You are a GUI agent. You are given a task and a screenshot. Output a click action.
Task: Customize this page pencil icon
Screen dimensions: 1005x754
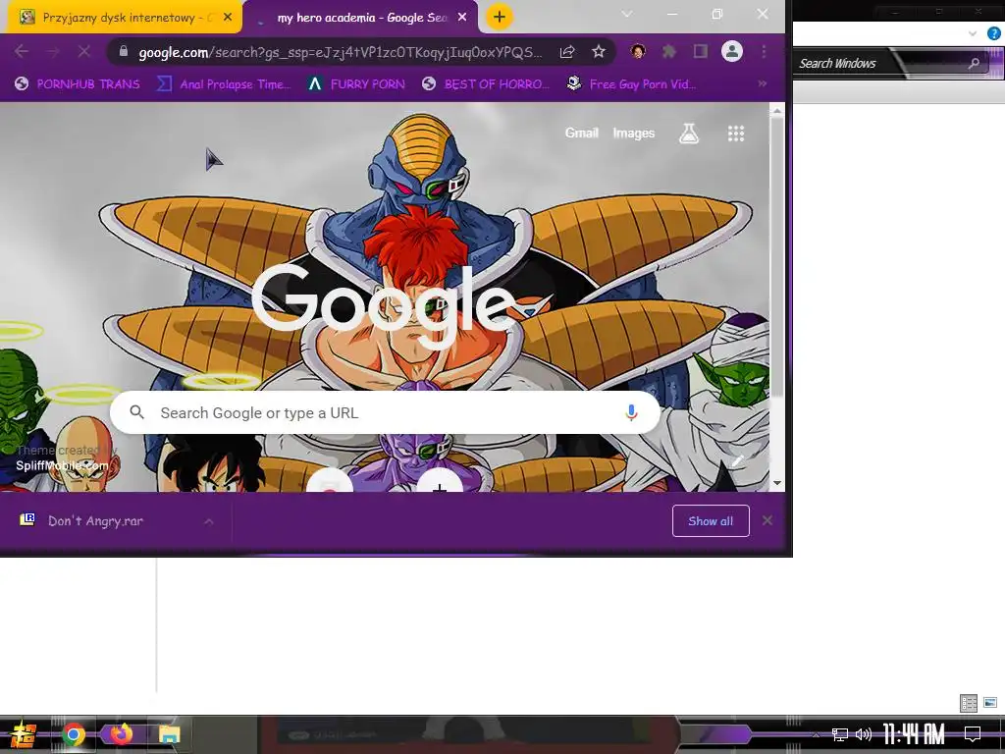pyautogui.click(x=738, y=461)
